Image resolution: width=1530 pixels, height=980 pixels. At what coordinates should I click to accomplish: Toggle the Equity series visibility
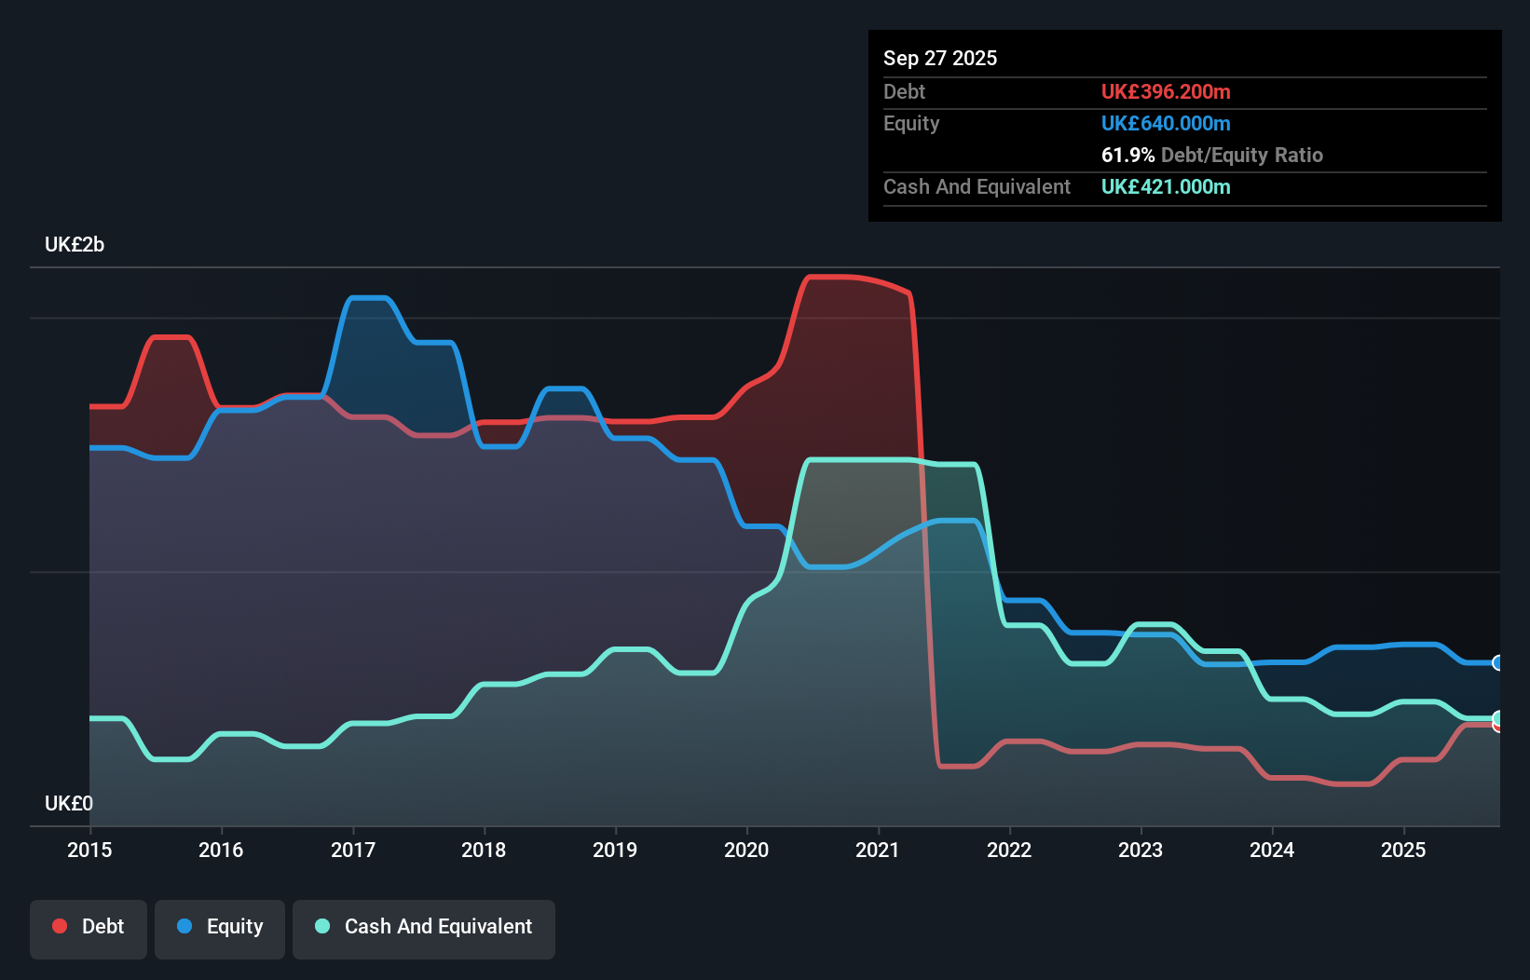tap(219, 928)
